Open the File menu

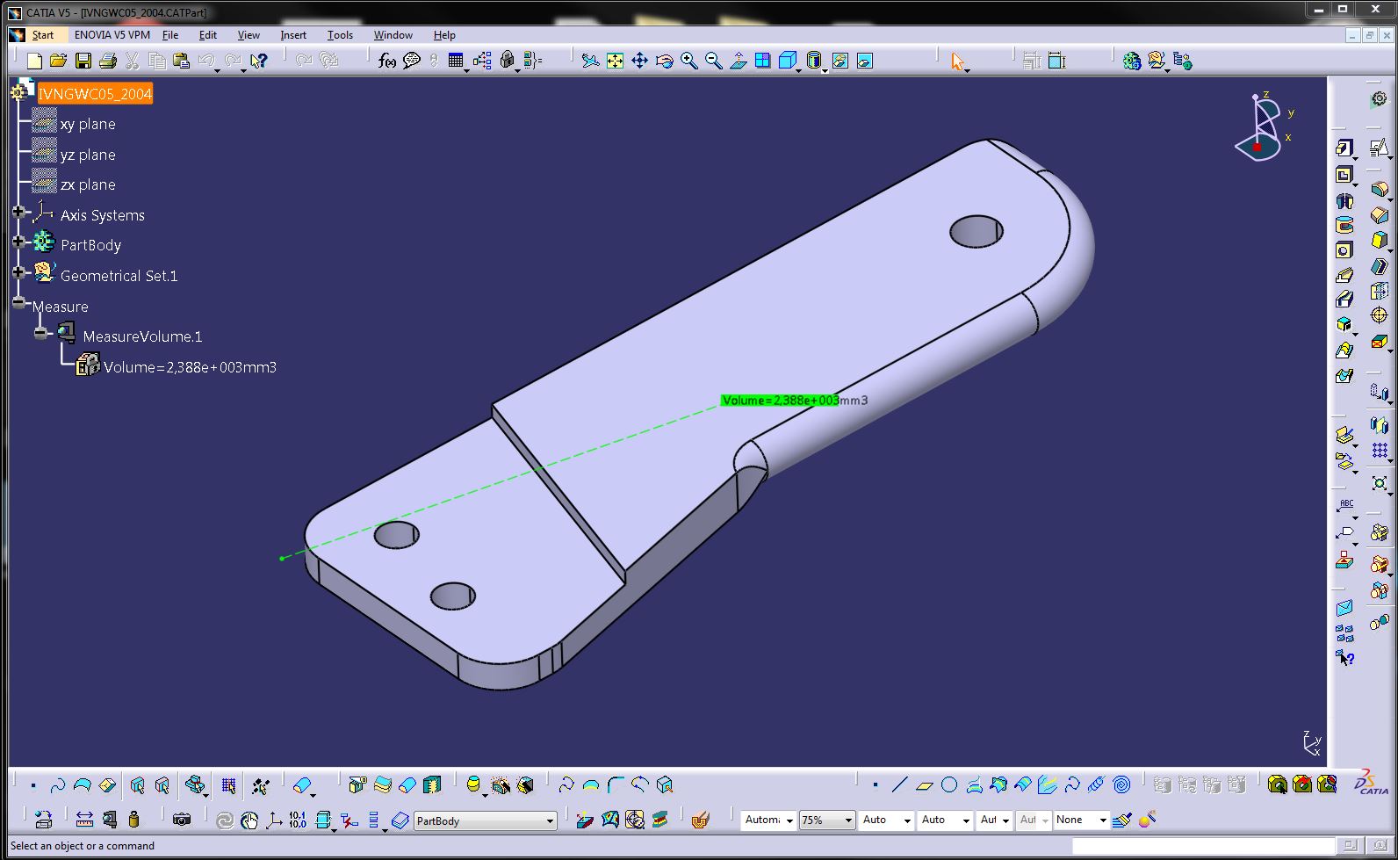(170, 35)
